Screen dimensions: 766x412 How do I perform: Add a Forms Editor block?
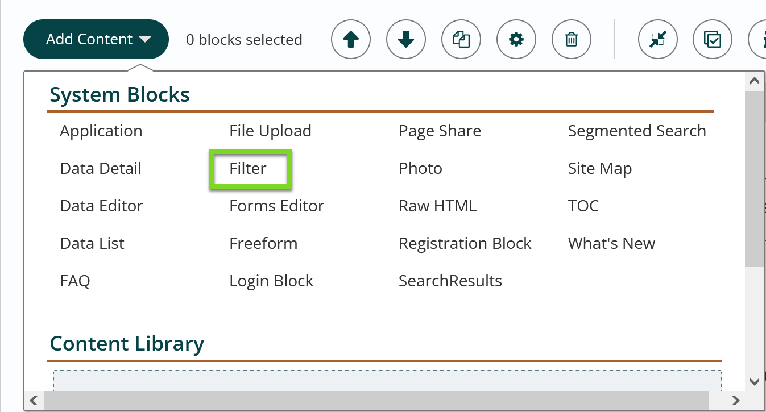click(276, 206)
